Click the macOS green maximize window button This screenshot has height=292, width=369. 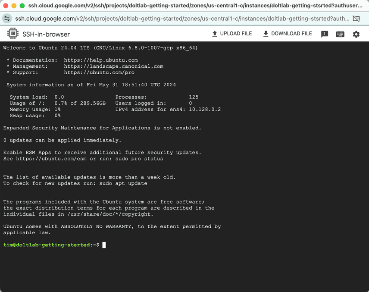point(22,6)
